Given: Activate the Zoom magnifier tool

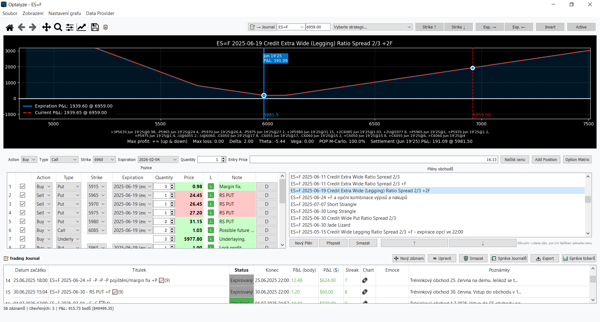Looking at the screenshot, I should point(58,28).
